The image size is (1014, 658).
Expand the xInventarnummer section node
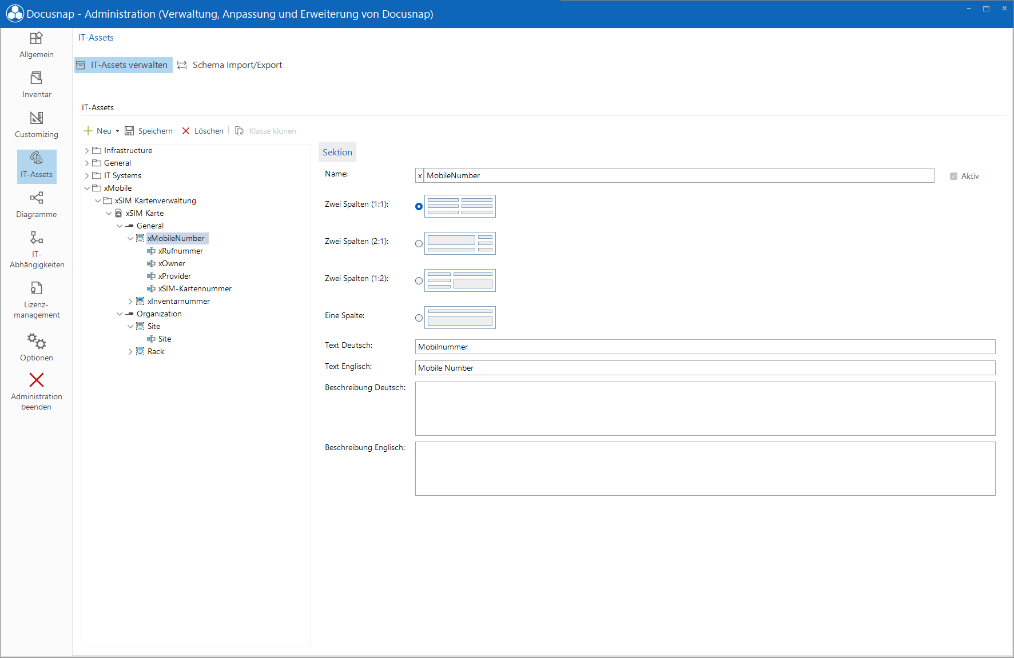point(130,301)
